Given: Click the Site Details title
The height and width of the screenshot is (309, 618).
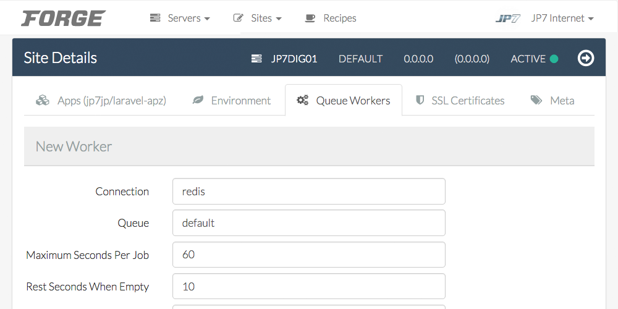Looking at the screenshot, I should pyautogui.click(x=61, y=58).
